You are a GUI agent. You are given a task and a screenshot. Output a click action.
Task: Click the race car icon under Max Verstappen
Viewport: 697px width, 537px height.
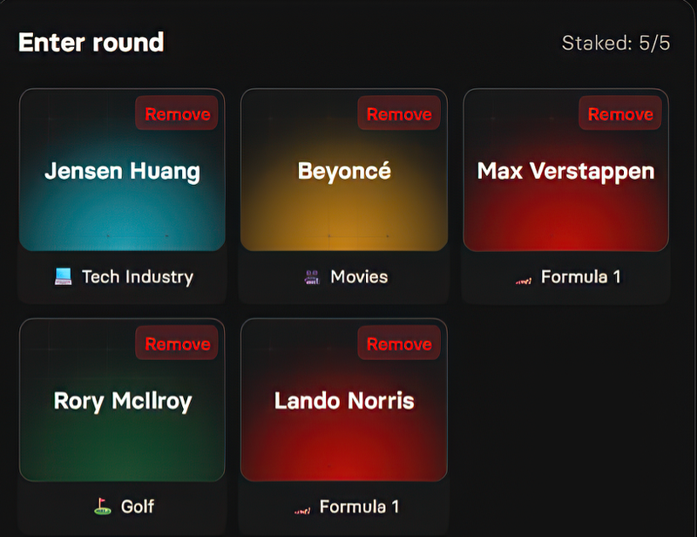point(523,279)
